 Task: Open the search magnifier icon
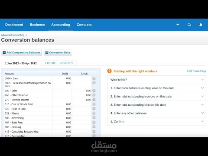click(189, 25)
